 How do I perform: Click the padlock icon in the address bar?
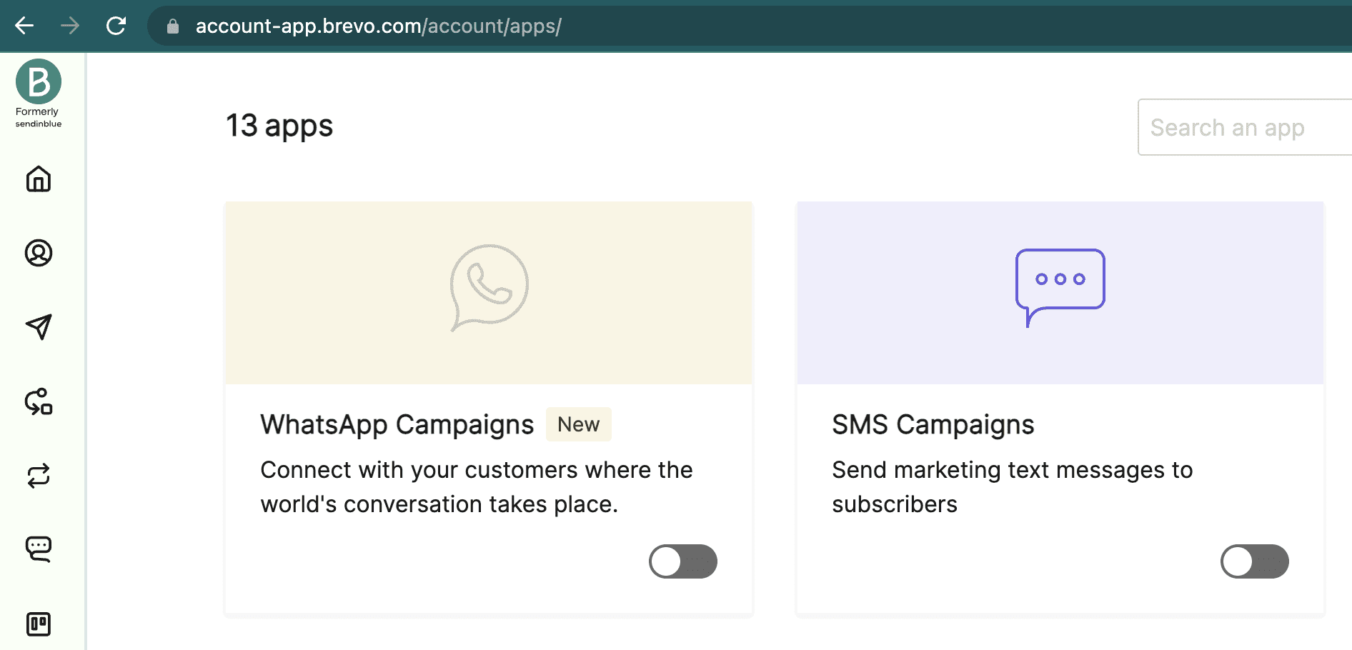coord(172,26)
